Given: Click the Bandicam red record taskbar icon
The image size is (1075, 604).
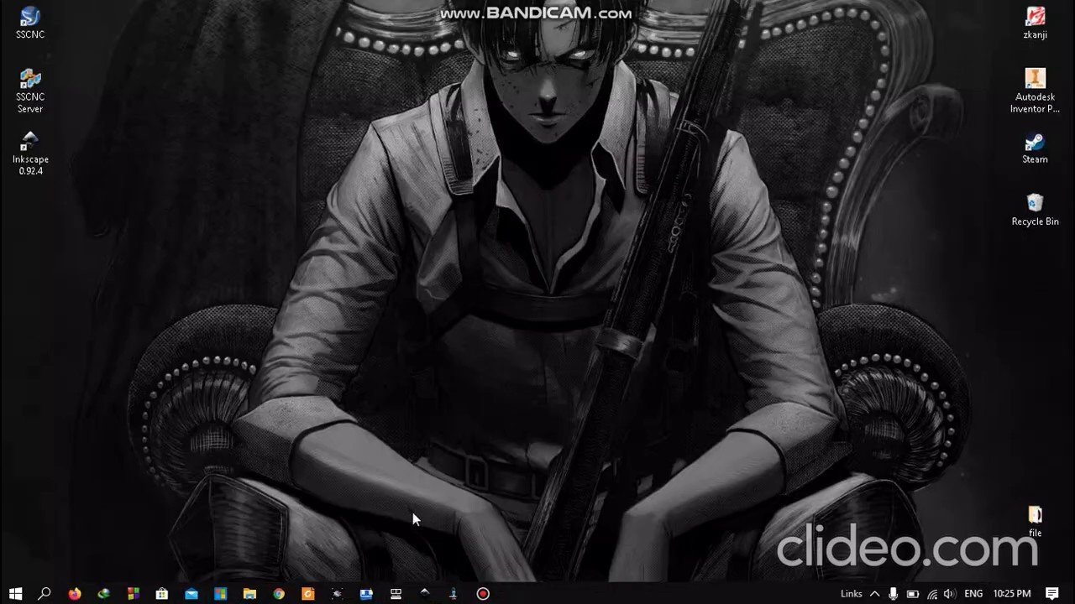Looking at the screenshot, I should (483, 593).
